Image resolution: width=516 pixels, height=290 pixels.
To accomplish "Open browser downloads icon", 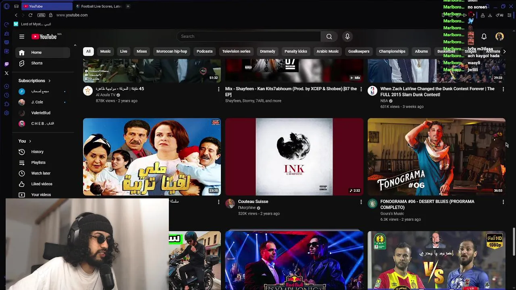I will [x=490, y=15].
